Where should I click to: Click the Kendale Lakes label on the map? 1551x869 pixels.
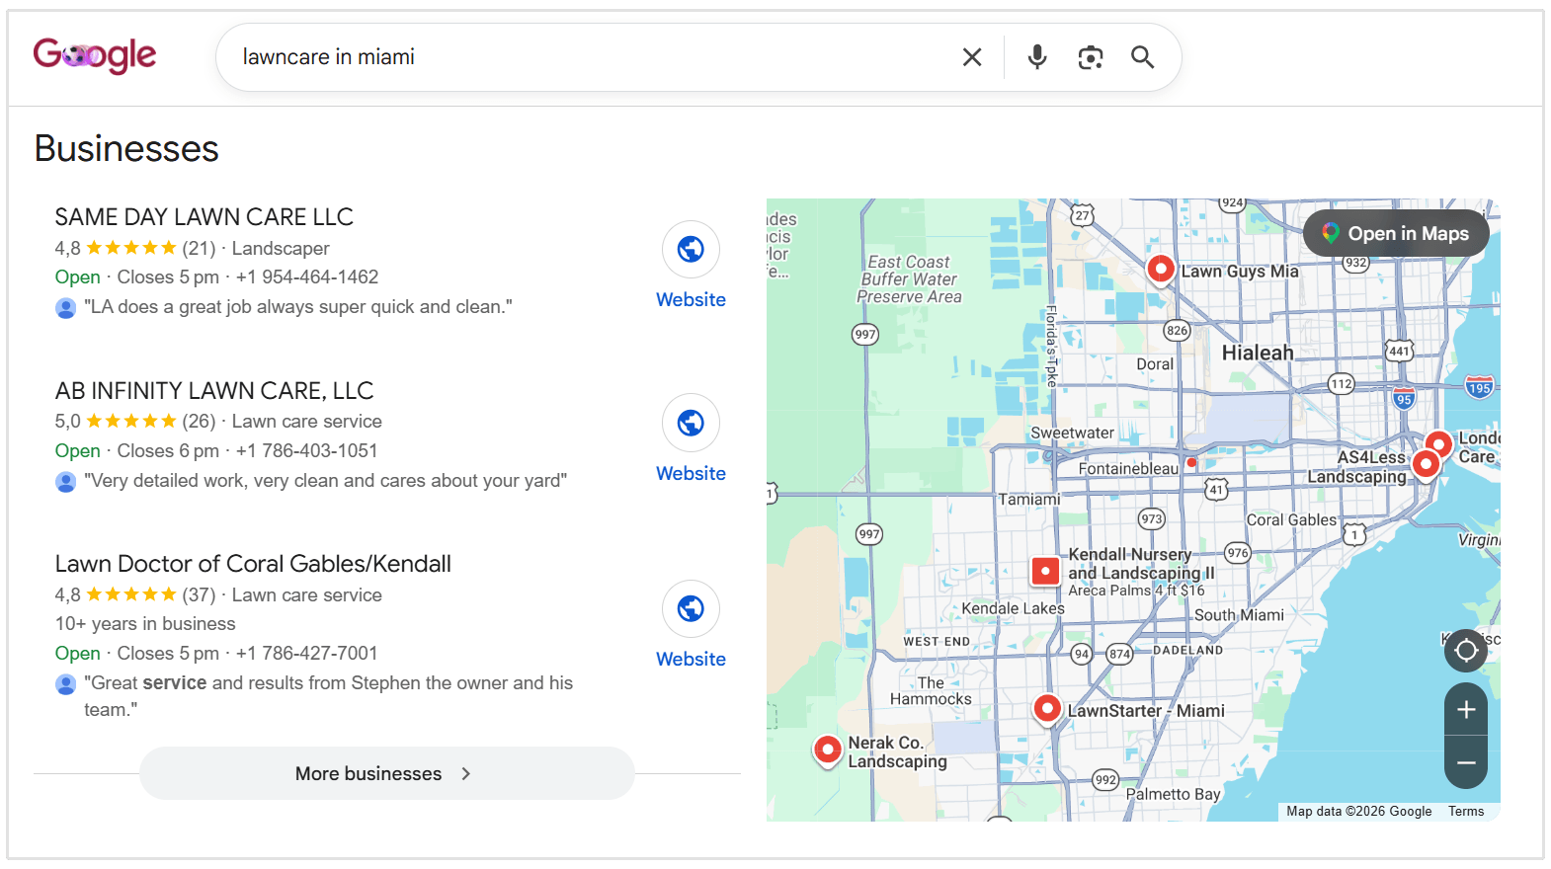[1014, 608]
